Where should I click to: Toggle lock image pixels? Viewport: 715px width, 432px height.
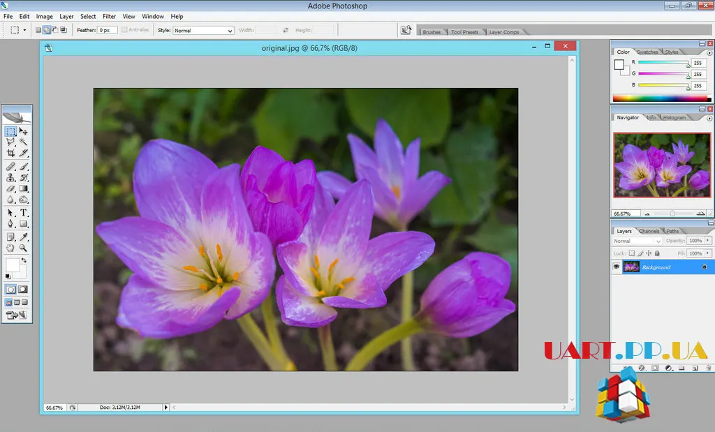tap(640, 253)
